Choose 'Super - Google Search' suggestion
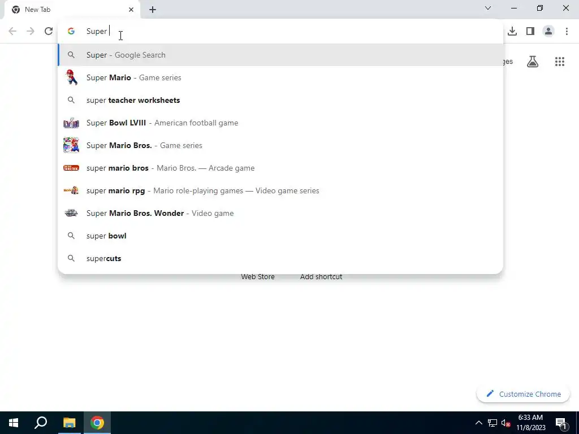 (280, 55)
